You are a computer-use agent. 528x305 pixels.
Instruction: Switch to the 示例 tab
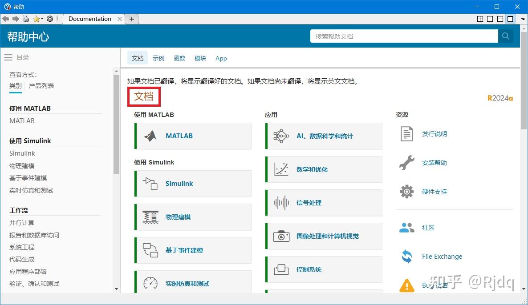[158, 58]
